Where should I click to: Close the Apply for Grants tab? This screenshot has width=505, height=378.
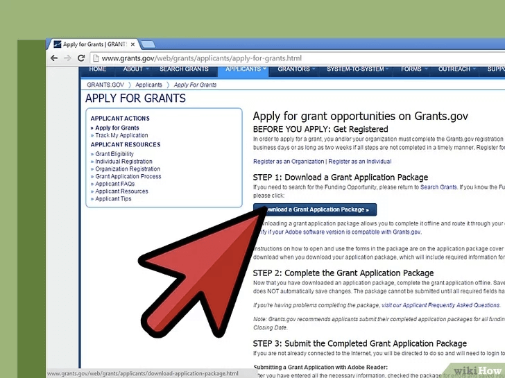coord(132,44)
